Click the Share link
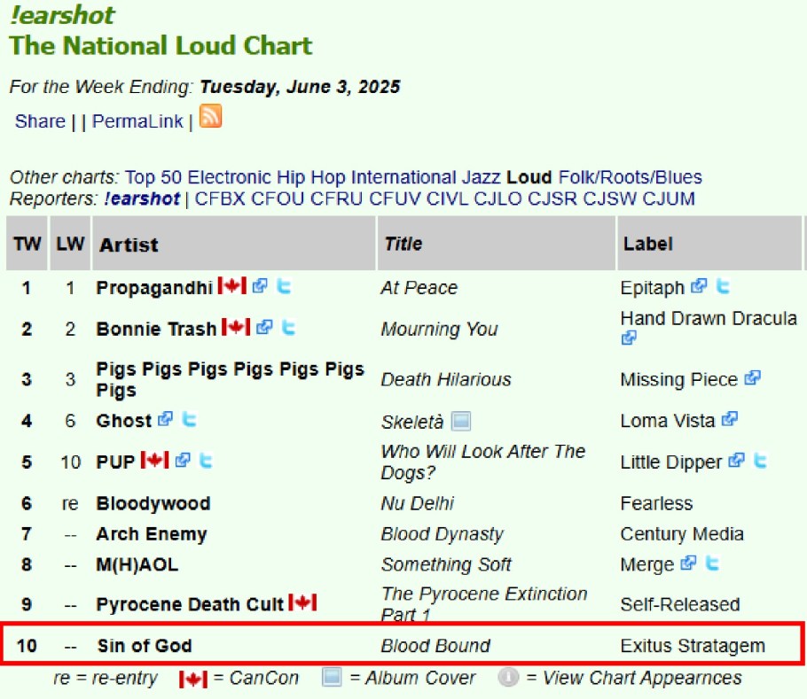Image resolution: width=807 pixels, height=699 pixels. coord(40,121)
